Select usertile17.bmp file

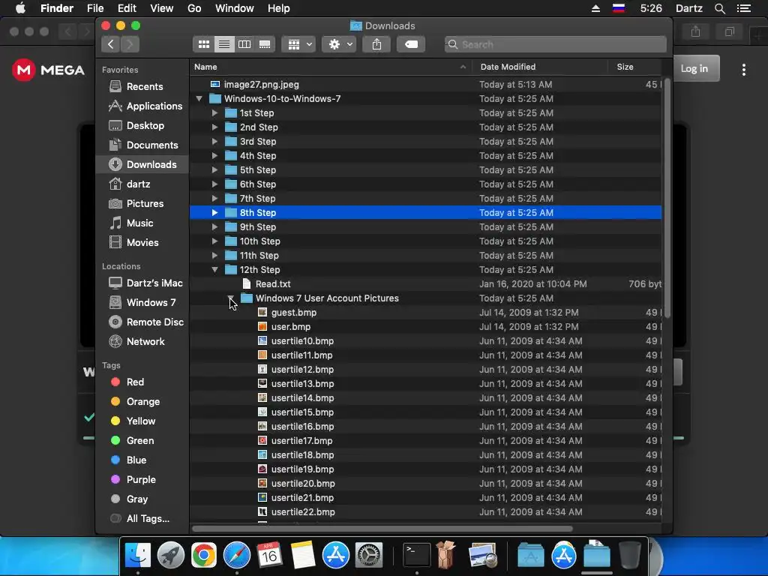click(426, 441)
